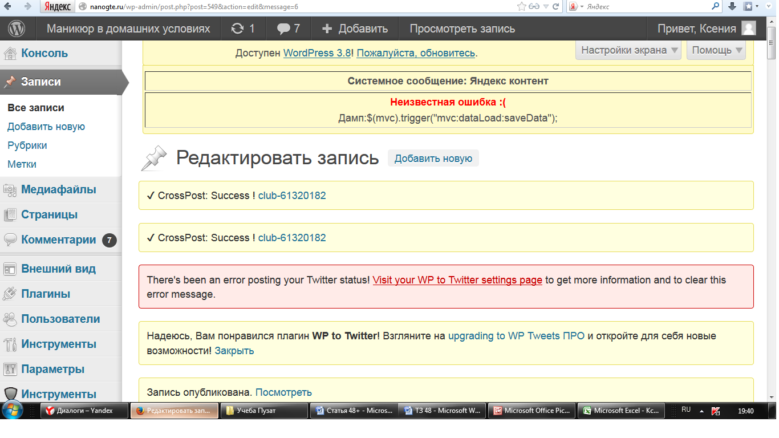Click the shield icon beside the last Инструменты

(10, 394)
